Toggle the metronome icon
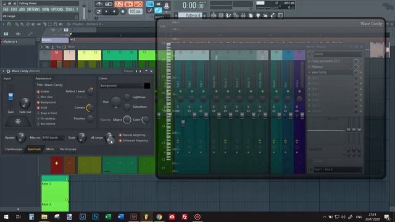The height and width of the screenshot is (222, 395). tap(99, 4)
